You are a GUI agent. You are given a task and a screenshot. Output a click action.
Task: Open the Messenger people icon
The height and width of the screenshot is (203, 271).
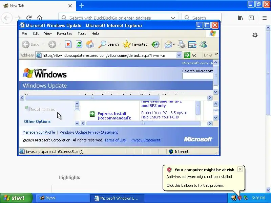204,44
